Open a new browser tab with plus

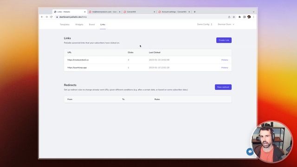tap(194, 12)
